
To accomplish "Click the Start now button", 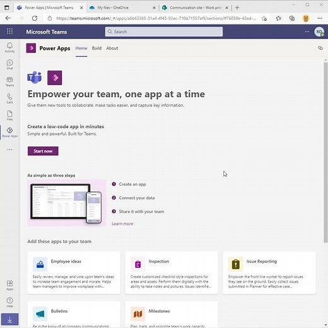I will 43,151.
